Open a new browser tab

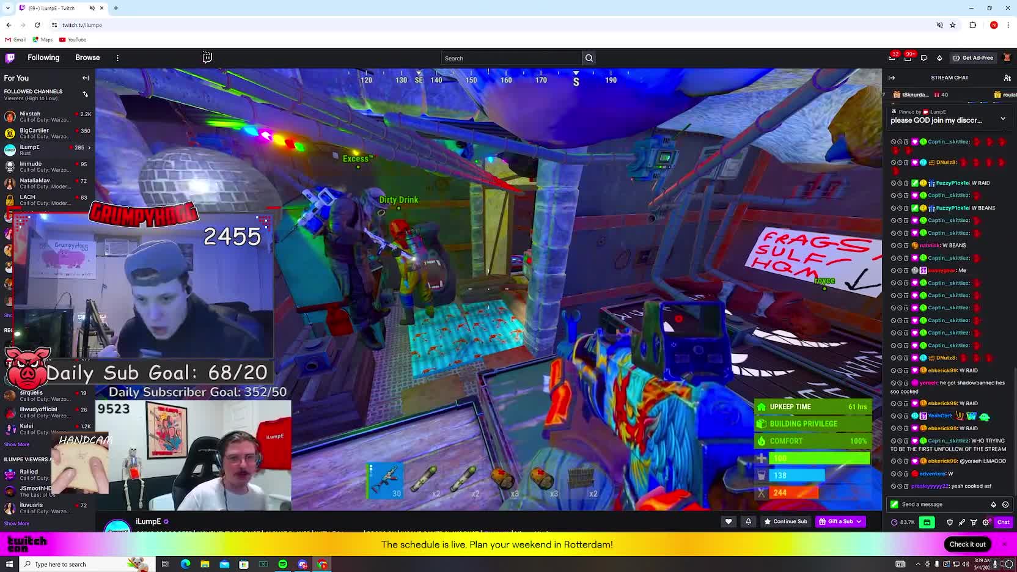click(x=116, y=8)
